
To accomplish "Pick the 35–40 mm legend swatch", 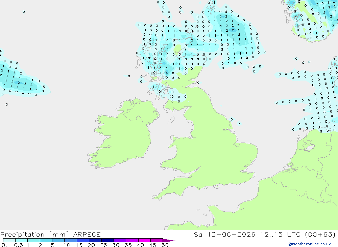I will coord(132,240).
